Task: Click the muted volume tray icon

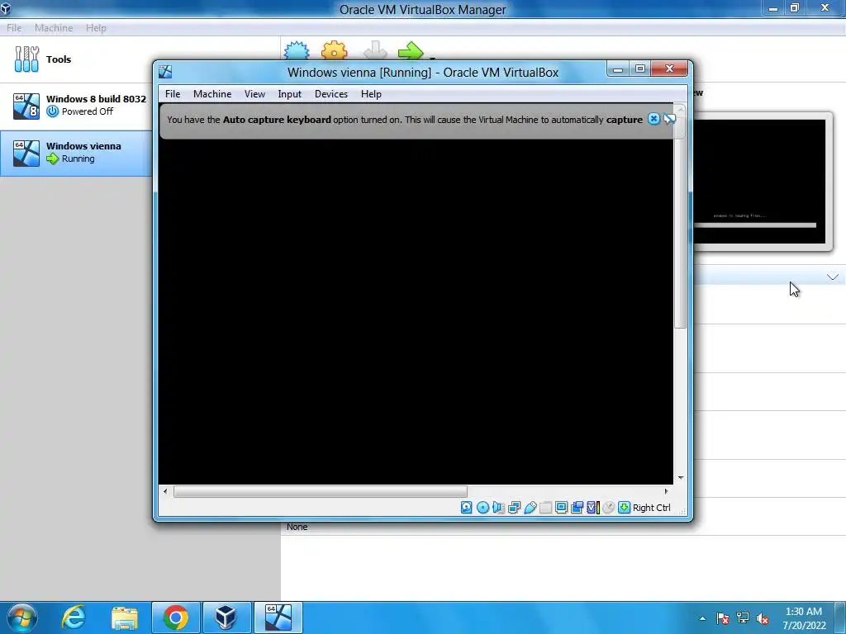Action: (x=763, y=618)
